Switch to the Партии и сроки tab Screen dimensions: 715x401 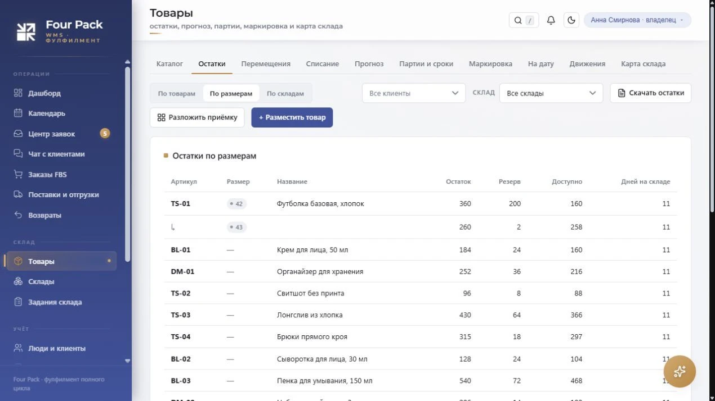point(426,63)
